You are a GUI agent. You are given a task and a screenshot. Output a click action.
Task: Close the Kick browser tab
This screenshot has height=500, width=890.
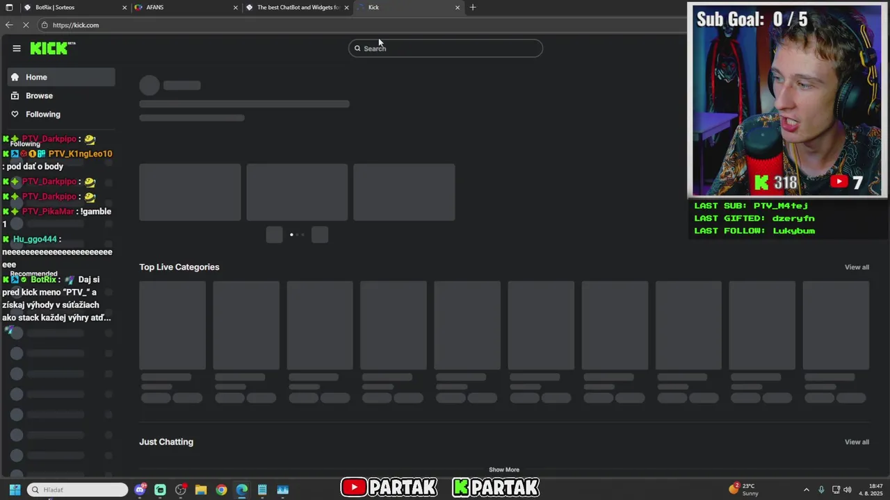point(458,8)
